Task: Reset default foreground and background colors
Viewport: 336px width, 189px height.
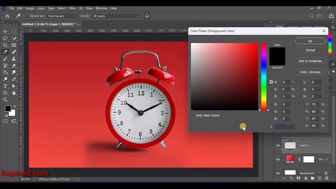Action: pyautogui.click(x=6, y=115)
